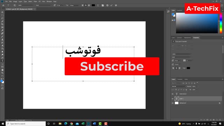This screenshot has width=224, height=126.
Task: Close the Untitled-1 document tab
Action: 35,9
